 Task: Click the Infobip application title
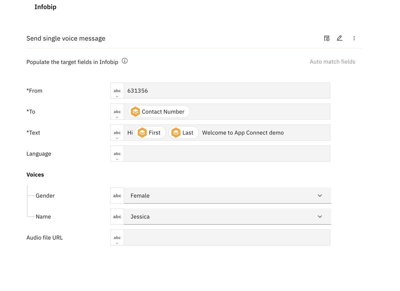point(45,7)
